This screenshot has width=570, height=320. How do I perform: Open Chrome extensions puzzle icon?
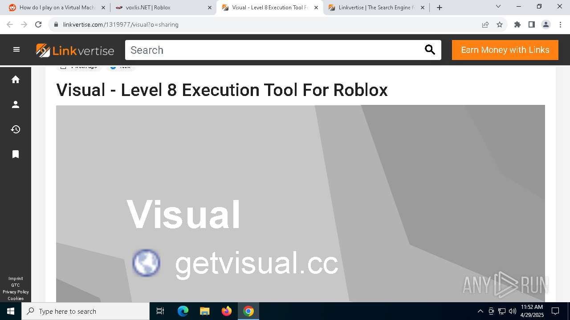pos(517,24)
